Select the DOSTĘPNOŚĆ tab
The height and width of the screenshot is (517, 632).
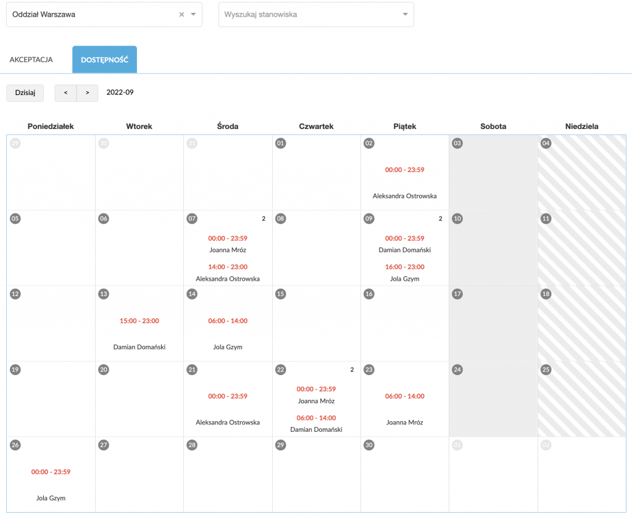pyautogui.click(x=104, y=60)
